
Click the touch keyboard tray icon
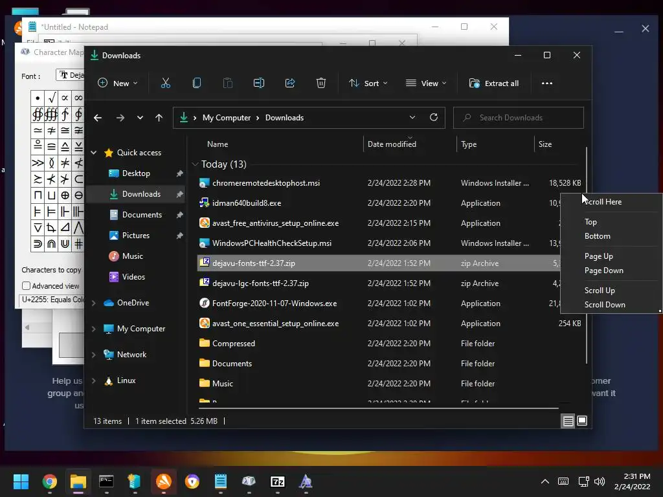(x=563, y=481)
